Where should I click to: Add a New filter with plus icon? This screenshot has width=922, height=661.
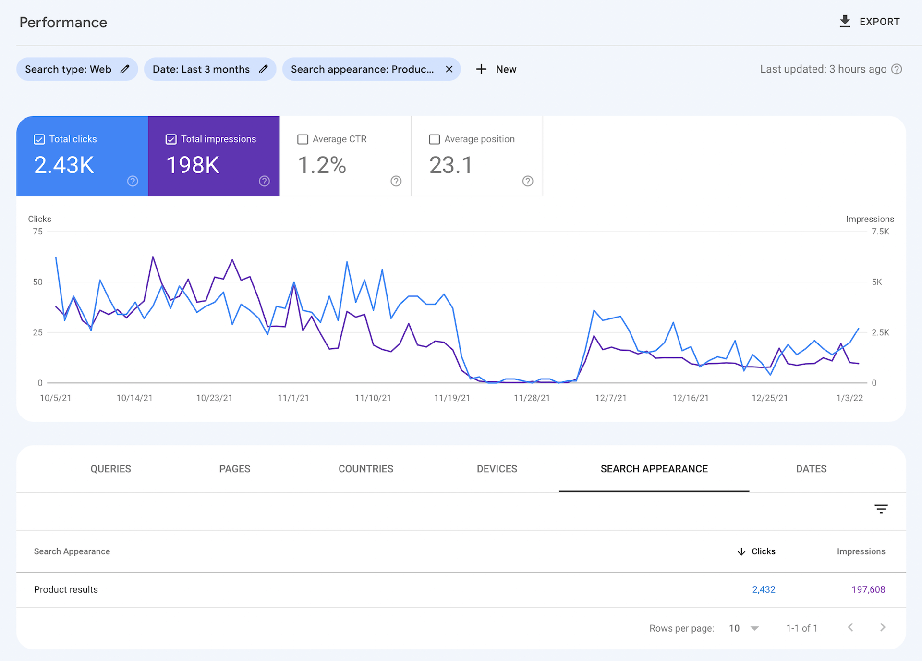click(481, 69)
